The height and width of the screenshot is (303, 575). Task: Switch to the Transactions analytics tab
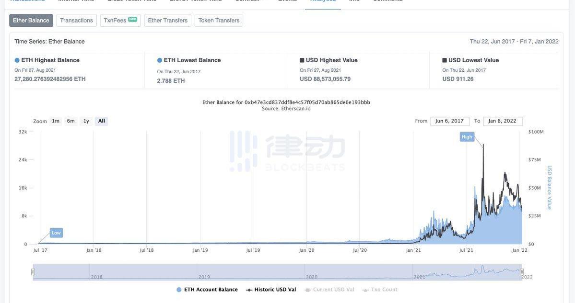coord(76,21)
